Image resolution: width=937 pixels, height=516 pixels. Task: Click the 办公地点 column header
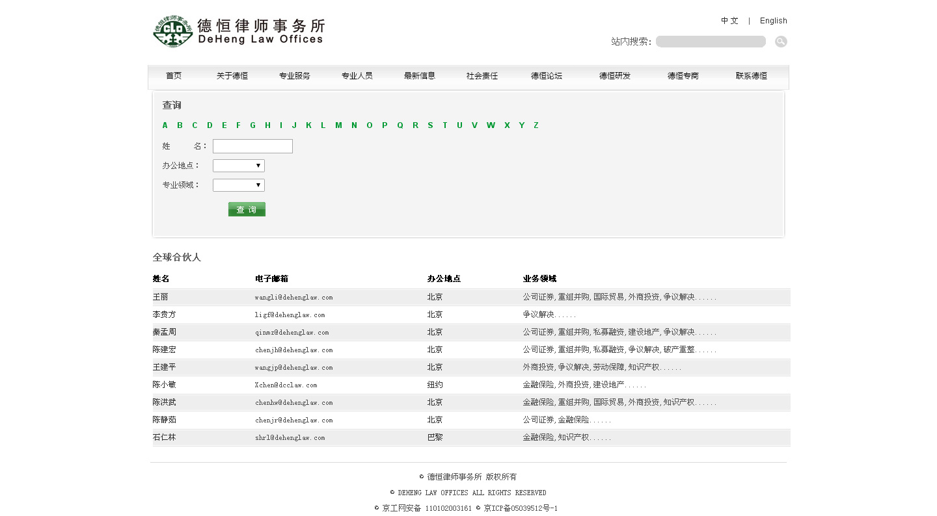coord(444,279)
